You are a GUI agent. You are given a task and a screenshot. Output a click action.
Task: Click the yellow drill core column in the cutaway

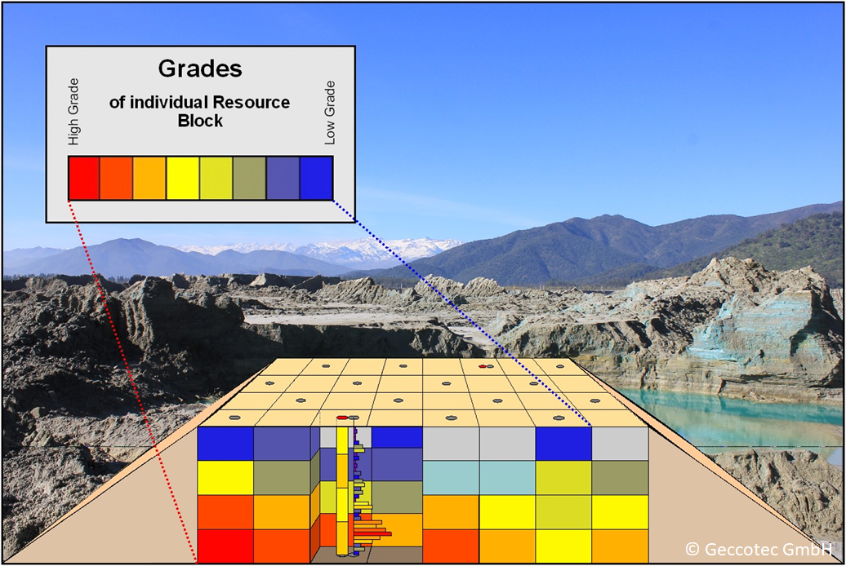[342, 491]
